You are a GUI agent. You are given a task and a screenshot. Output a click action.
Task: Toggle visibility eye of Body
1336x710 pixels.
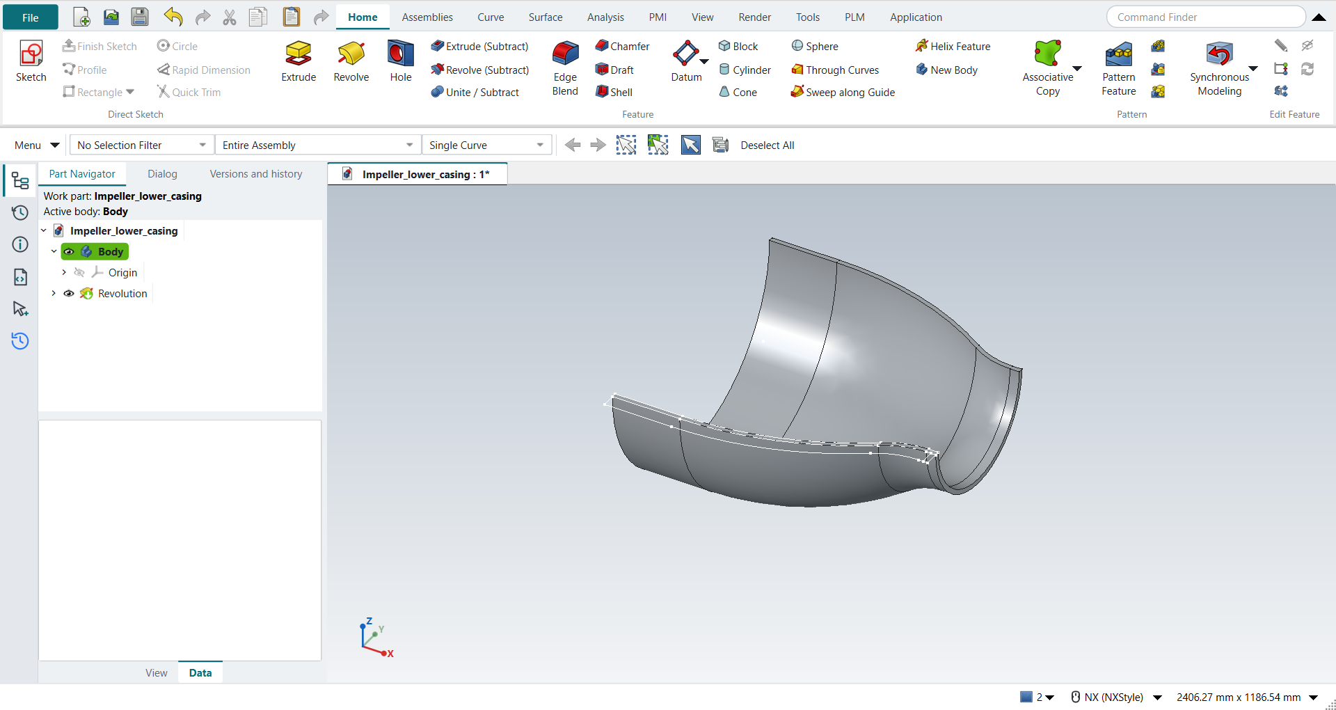pyautogui.click(x=69, y=252)
